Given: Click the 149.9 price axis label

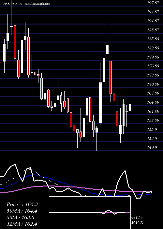Looking at the screenshot, I should click(152, 148).
